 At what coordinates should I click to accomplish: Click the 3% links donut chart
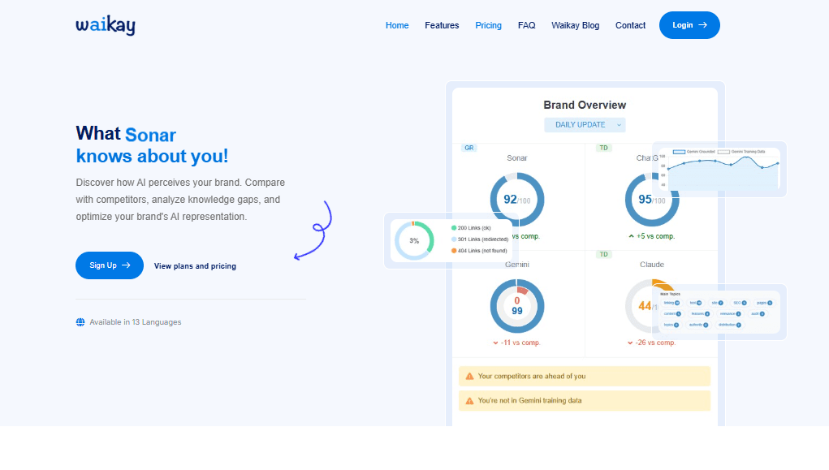pyautogui.click(x=414, y=240)
